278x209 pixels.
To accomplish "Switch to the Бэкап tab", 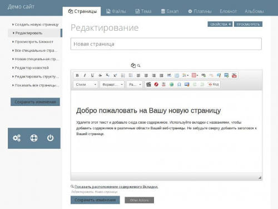I will click(x=170, y=11).
